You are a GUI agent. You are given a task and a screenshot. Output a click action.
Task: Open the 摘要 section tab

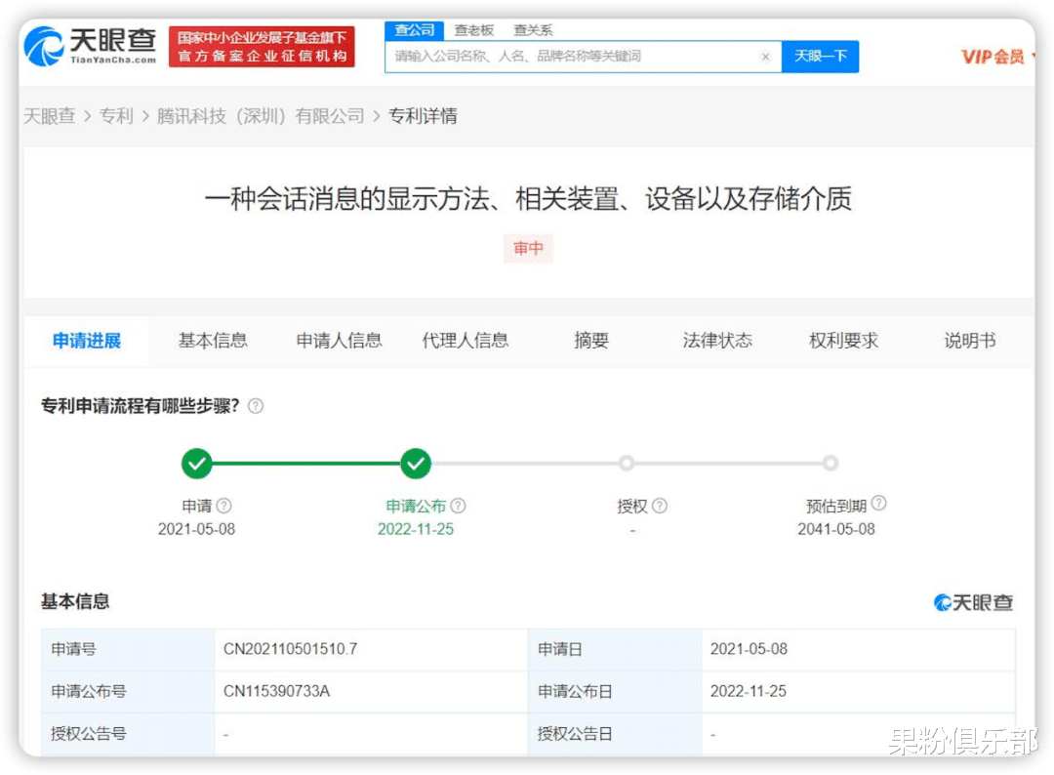point(590,341)
